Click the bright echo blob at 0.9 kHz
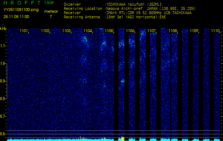223x141 pixels. [123, 81]
